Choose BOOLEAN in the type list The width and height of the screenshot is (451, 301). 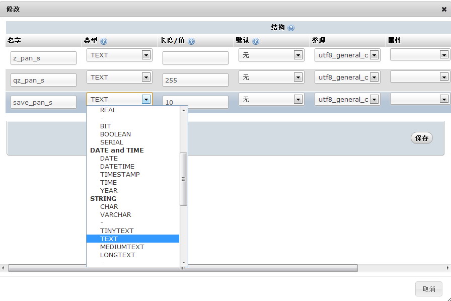(x=115, y=134)
